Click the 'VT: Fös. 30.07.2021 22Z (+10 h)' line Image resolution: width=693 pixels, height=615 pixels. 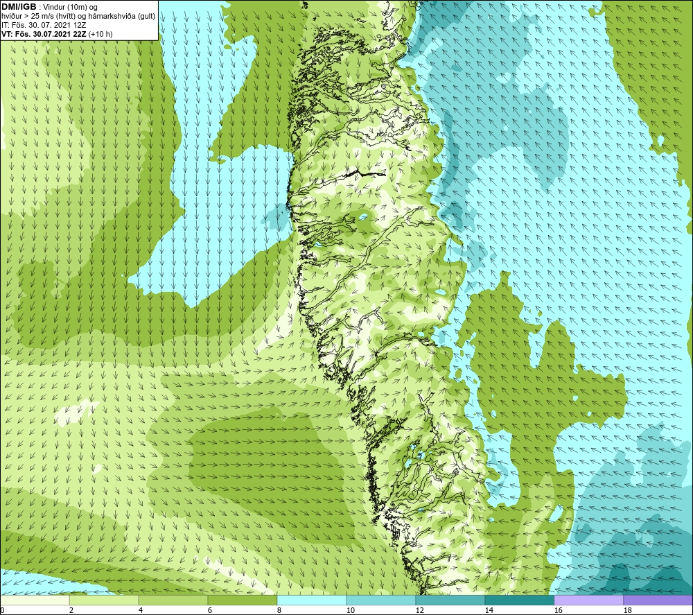(57, 34)
